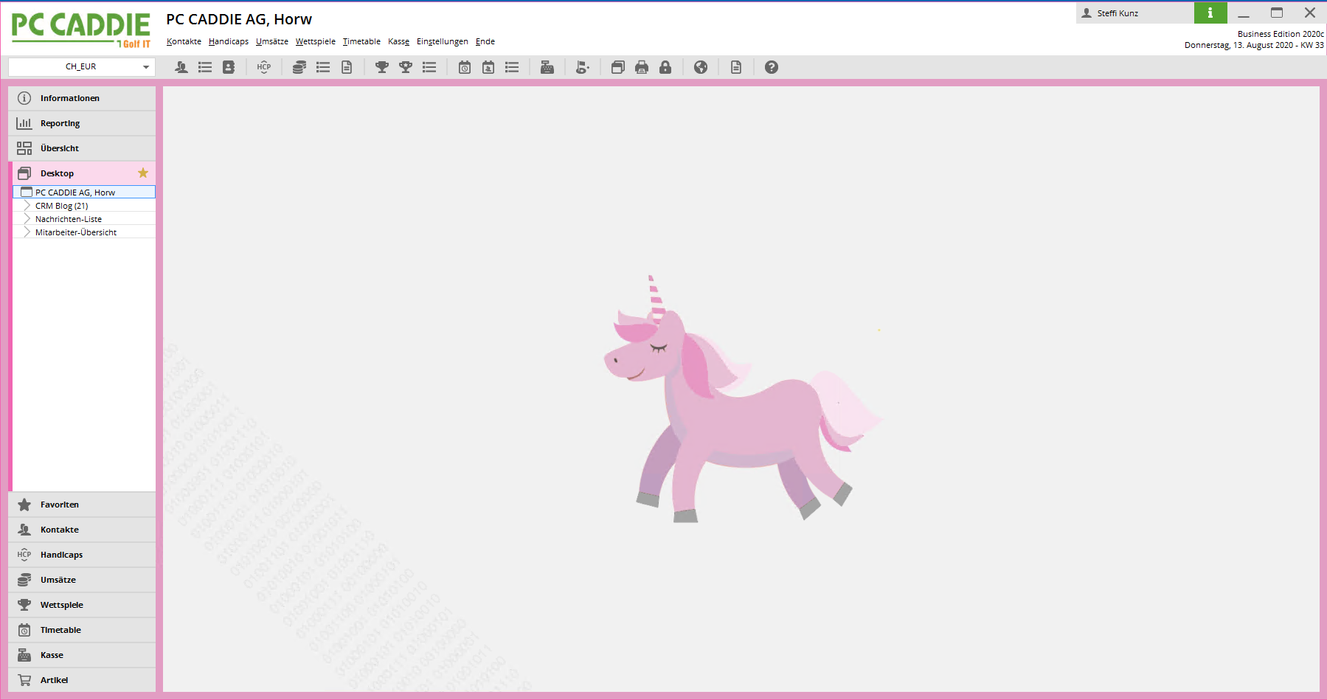Screen dimensions: 1327x700
Task: Toggle the Desktop favorite star
Action: click(143, 173)
